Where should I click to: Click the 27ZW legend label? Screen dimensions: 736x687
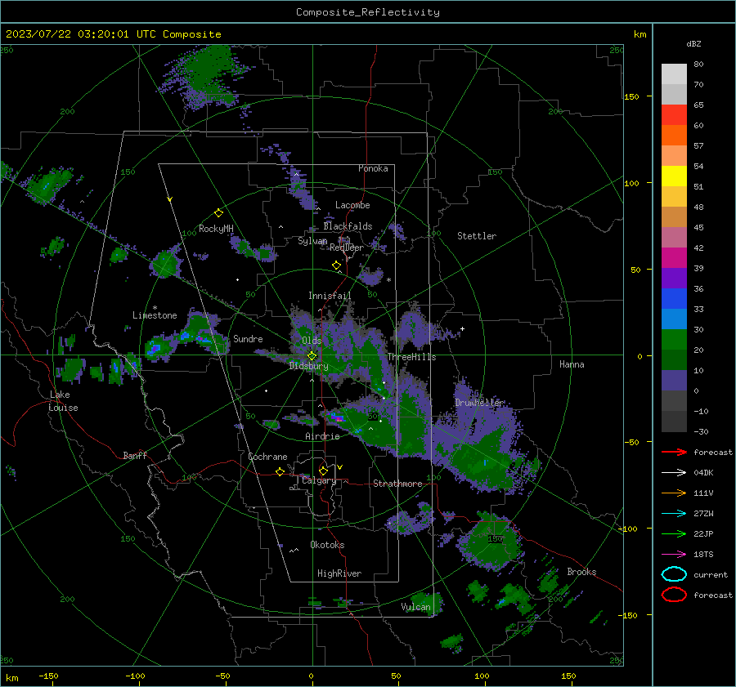pyautogui.click(x=703, y=514)
